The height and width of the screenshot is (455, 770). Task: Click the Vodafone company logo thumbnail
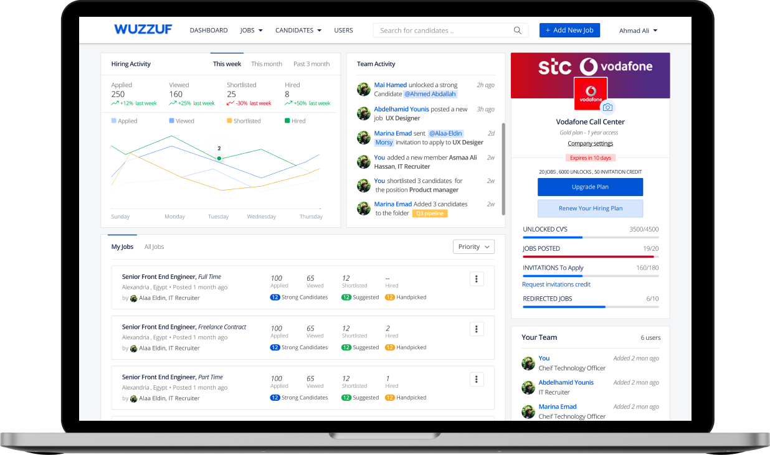591,94
